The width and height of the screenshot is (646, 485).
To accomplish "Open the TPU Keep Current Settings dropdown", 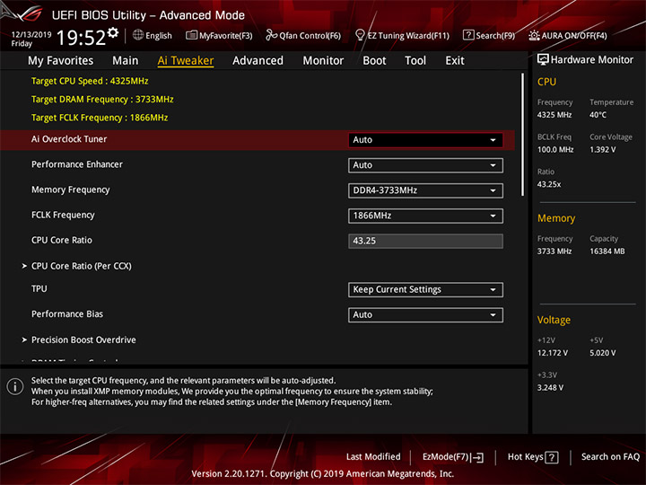I will (425, 289).
